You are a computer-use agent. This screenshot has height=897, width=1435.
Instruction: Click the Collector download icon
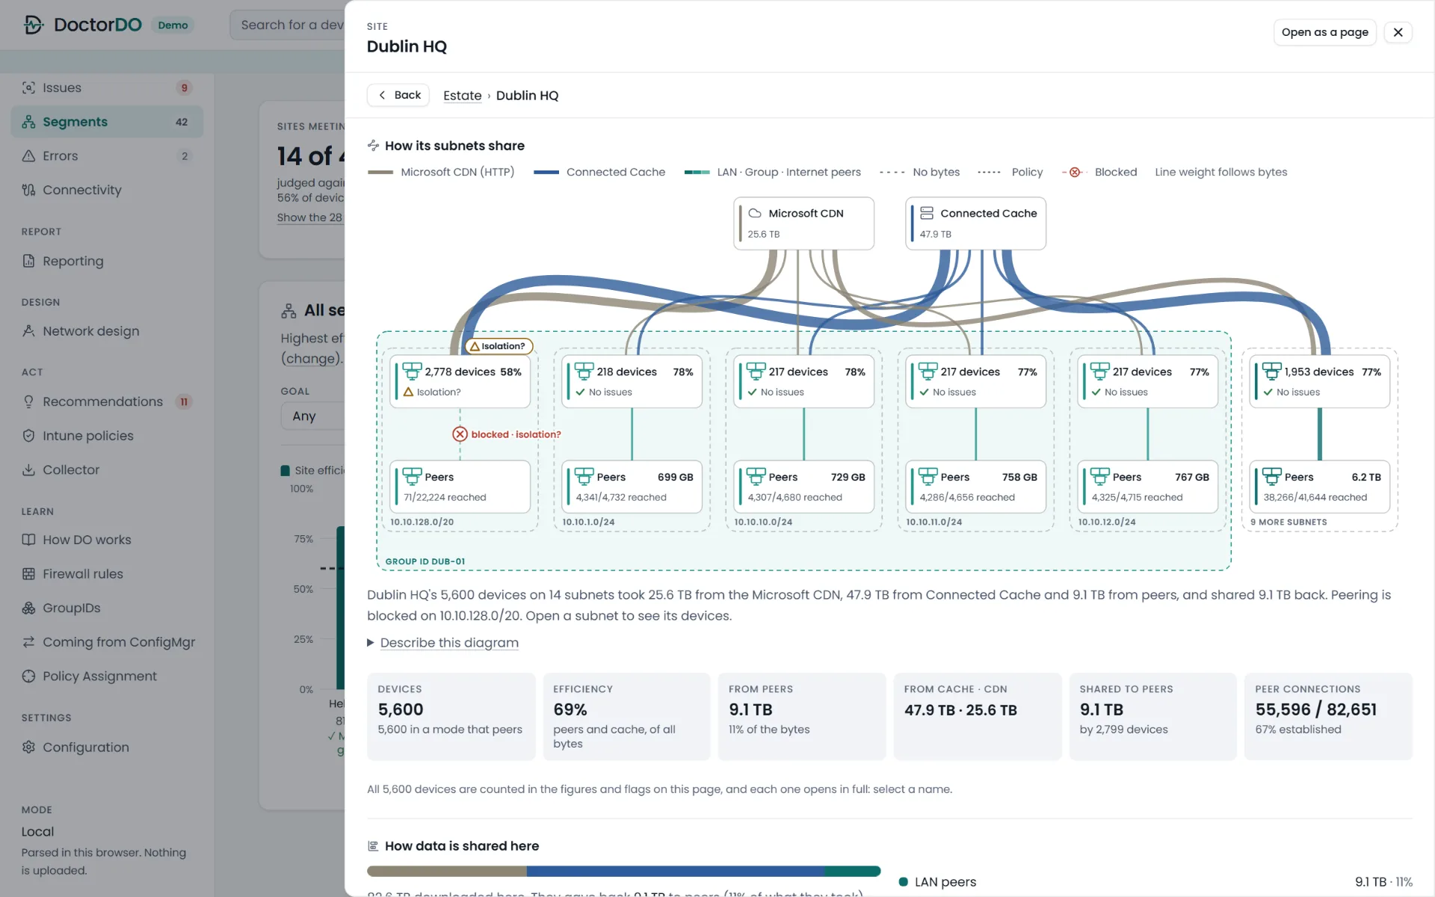tap(28, 469)
